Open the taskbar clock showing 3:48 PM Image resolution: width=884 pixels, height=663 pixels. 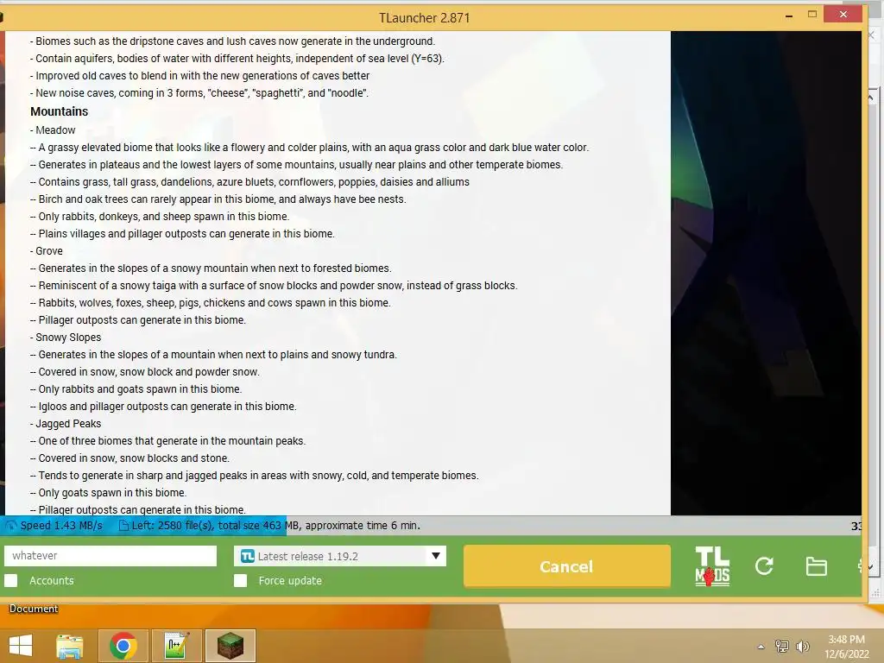click(x=846, y=647)
